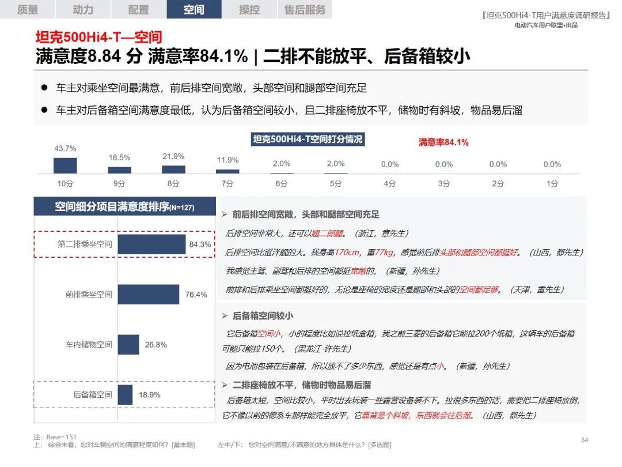The width and height of the screenshot is (622, 467).
Task: Click the bar for 车内储物空间
Action: click(x=128, y=344)
